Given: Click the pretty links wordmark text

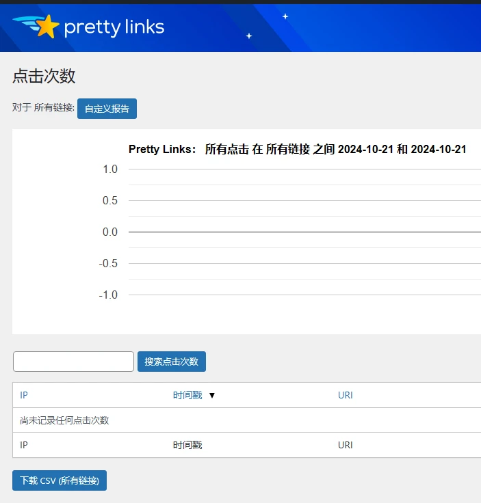Looking at the screenshot, I should (x=114, y=27).
